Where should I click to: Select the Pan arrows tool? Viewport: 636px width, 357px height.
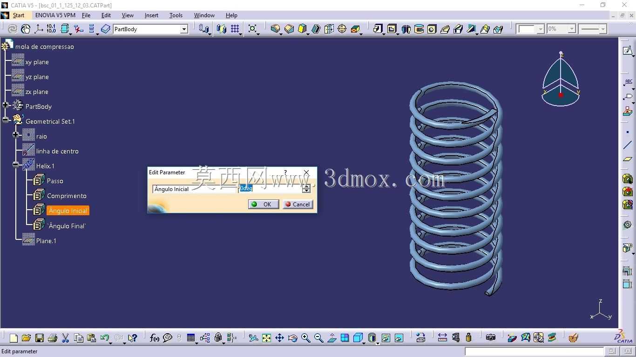click(x=279, y=338)
